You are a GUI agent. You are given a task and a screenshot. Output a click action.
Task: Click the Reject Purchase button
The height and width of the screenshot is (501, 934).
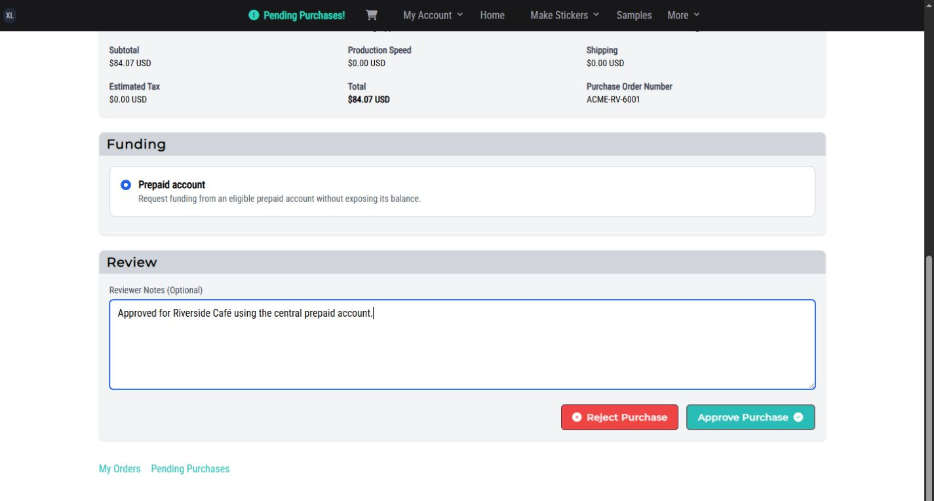coord(619,417)
